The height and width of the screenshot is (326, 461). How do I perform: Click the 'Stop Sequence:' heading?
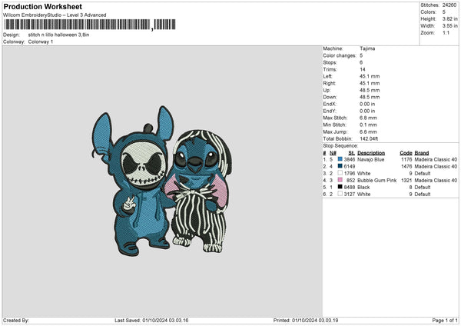tap(340, 146)
